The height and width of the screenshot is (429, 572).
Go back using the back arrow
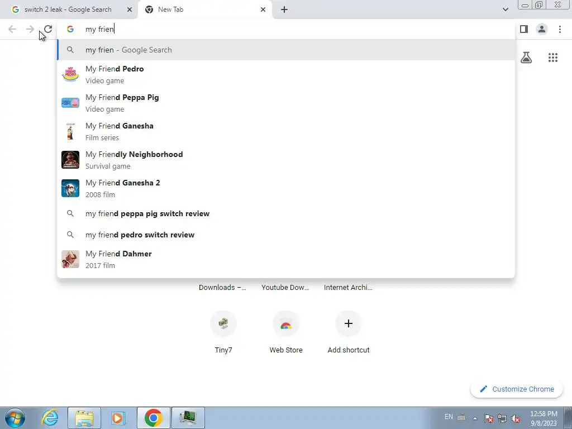12,29
